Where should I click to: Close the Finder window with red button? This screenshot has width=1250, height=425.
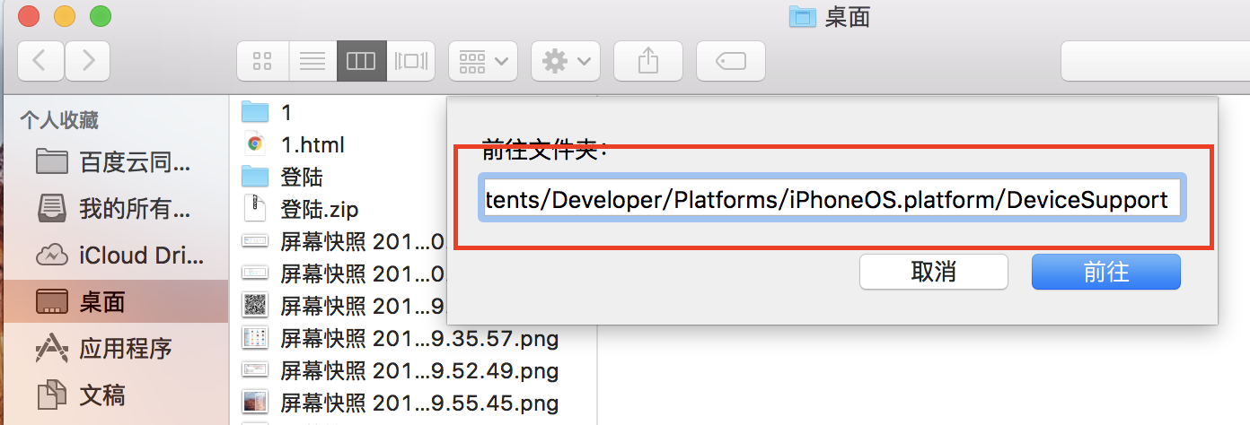[x=29, y=15]
